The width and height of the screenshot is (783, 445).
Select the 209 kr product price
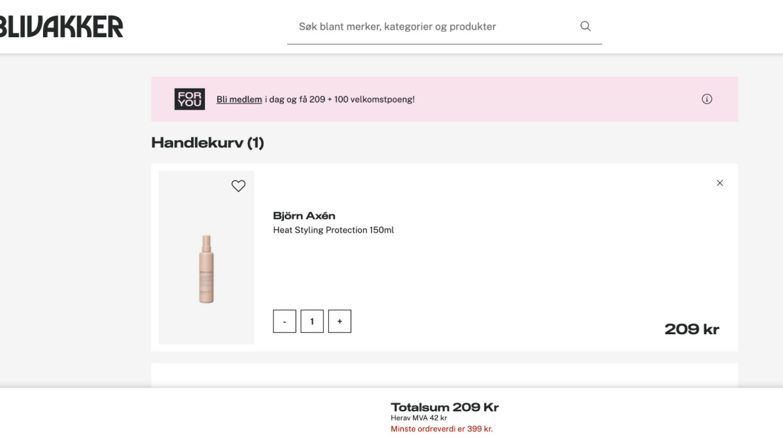pos(691,329)
